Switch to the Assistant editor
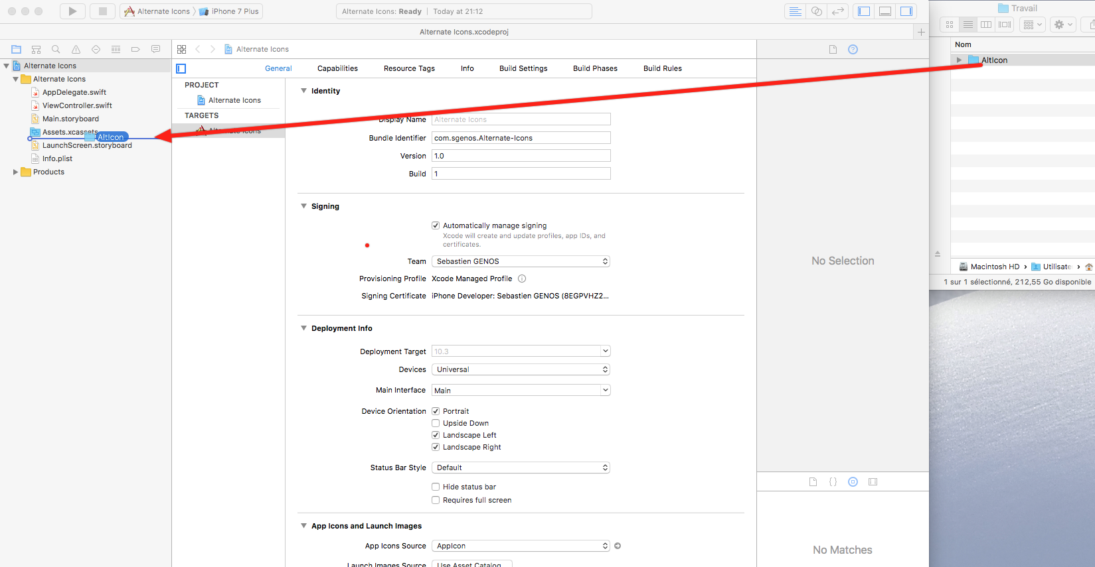Screen dimensions: 1095x567 (x=817, y=11)
